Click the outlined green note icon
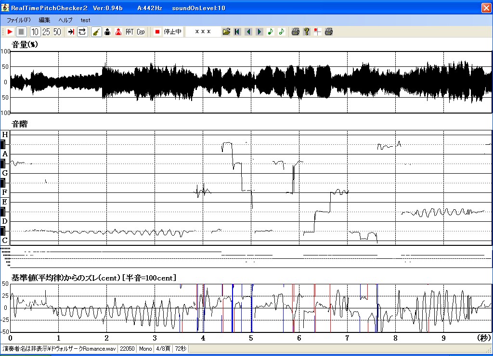The width and height of the screenshot is (493, 356). pyautogui.click(x=281, y=32)
